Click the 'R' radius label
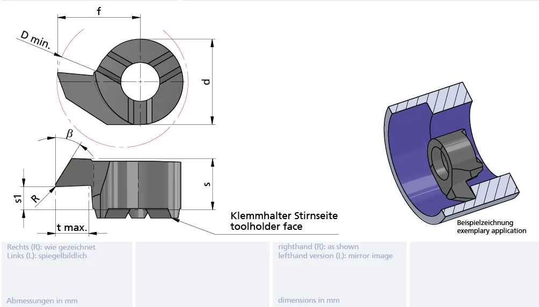Viewport: 539px width, 307px height. [x=35, y=198]
